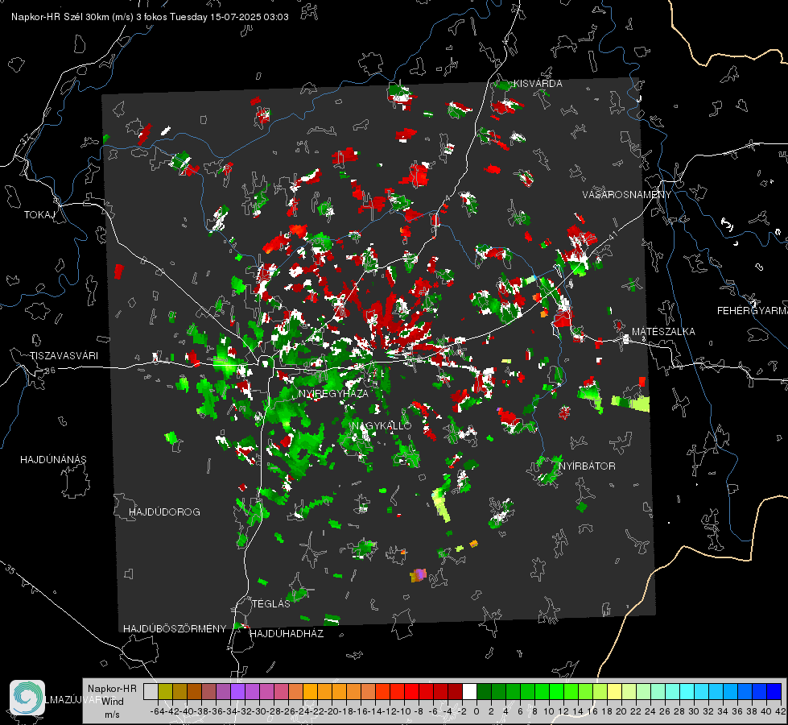788x725 pixels.
Task: Click the legend value label 30
Action: coord(694,711)
